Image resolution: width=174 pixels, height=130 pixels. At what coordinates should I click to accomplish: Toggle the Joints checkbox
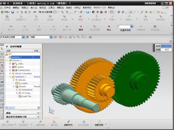click(x=13, y=67)
